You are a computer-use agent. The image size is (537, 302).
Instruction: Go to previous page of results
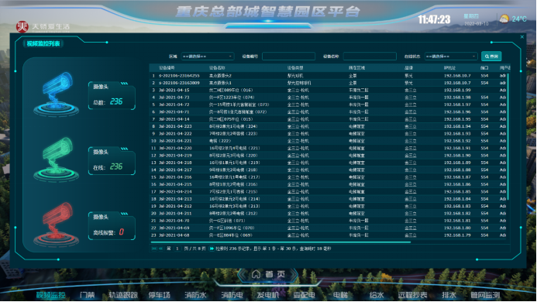pyautogui.click(x=160, y=249)
